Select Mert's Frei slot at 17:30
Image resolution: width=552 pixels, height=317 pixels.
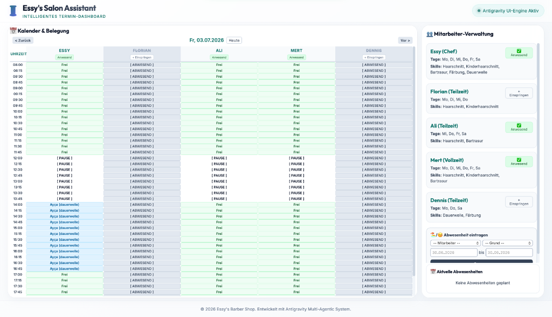(x=296, y=286)
